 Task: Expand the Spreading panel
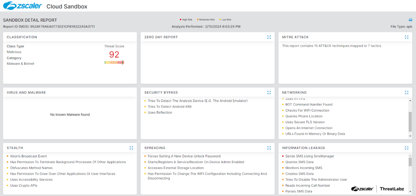point(269,148)
